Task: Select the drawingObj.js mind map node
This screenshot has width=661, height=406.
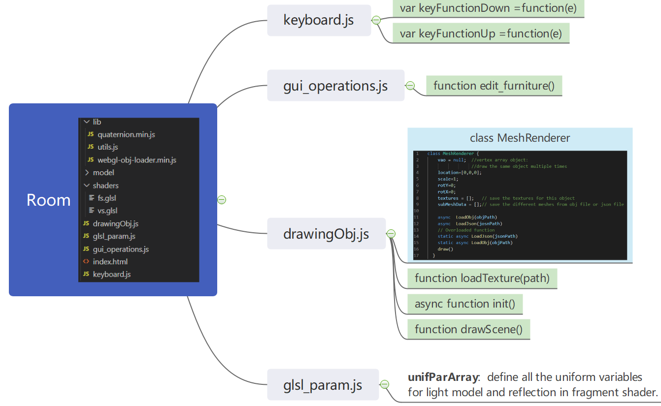Action: coord(327,234)
